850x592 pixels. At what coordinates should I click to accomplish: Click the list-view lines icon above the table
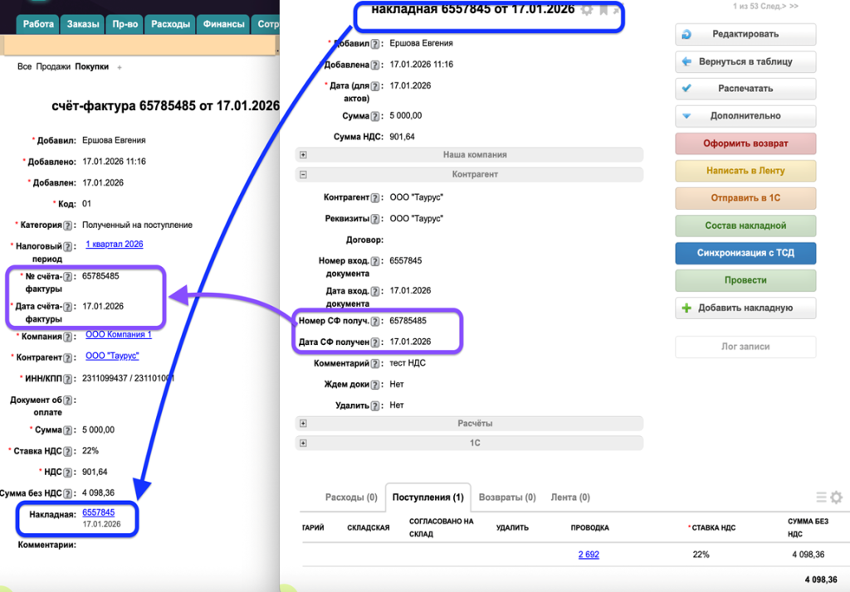click(821, 497)
